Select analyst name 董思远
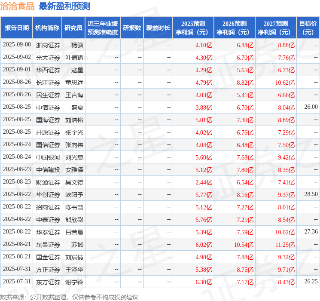This screenshot has width=320, height=301. click(x=74, y=82)
